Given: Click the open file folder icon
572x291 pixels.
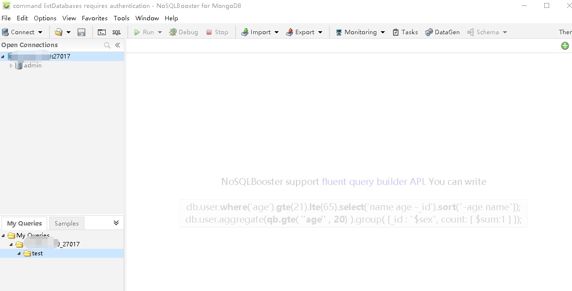Looking at the screenshot, I should tap(59, 32).
